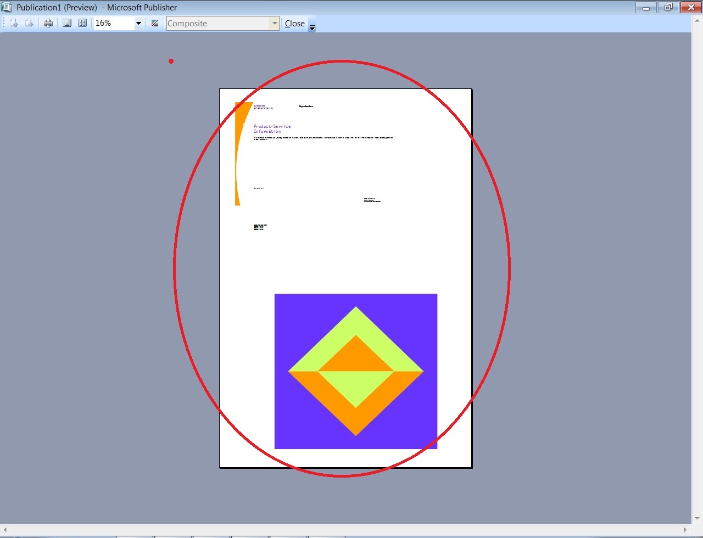Click the leftmost taskbar button at the bottom
Screen dimensions: 703x538
[135, 536]
